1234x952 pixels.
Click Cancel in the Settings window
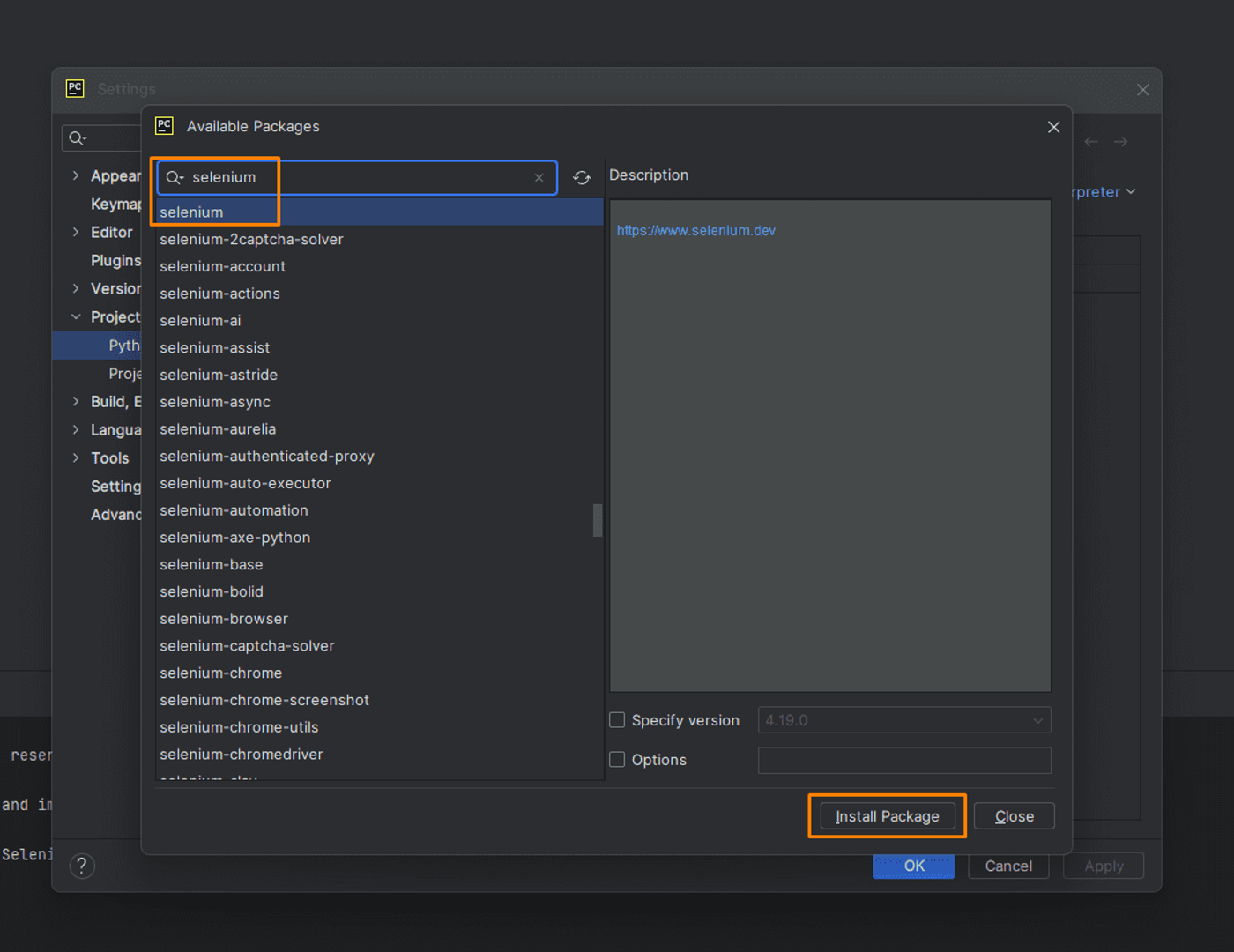[1008, 866]
